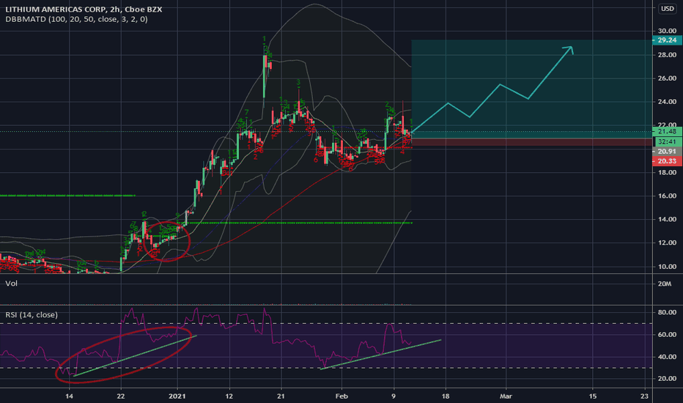Image resolution: width=683 pixels, height=403 pixels.
Task: Click the 20M volume scale value
Action: [665, 284]
